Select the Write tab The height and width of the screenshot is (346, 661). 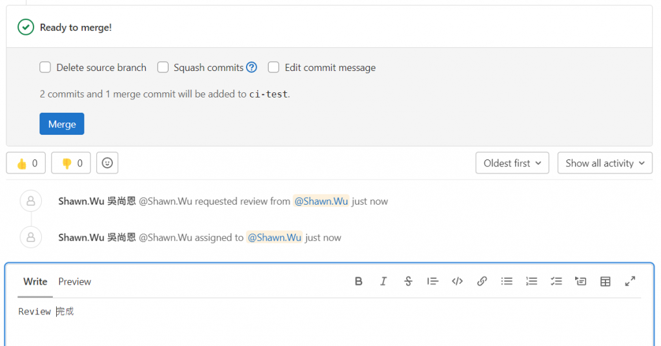[35, 281]
